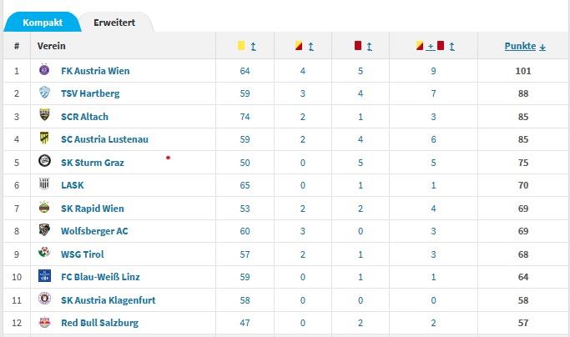
Task: Click the SCR Altach club logo
Action: tap(44, 115)
